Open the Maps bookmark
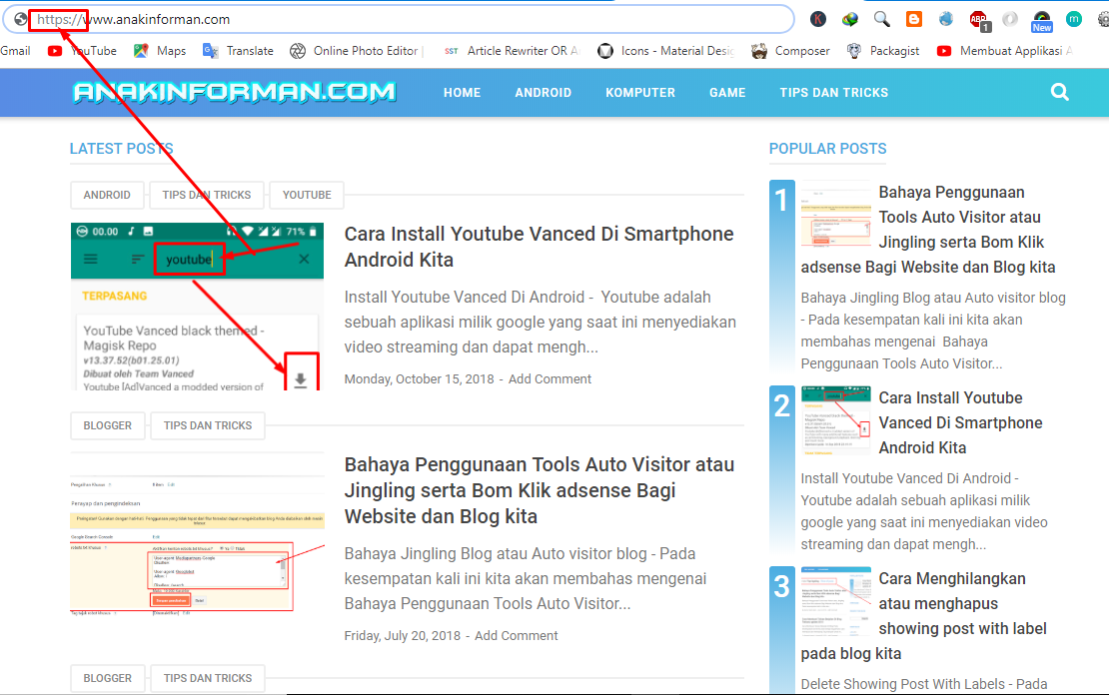The height and width of the screenshot is (695, 1109). tap(160, 51)
